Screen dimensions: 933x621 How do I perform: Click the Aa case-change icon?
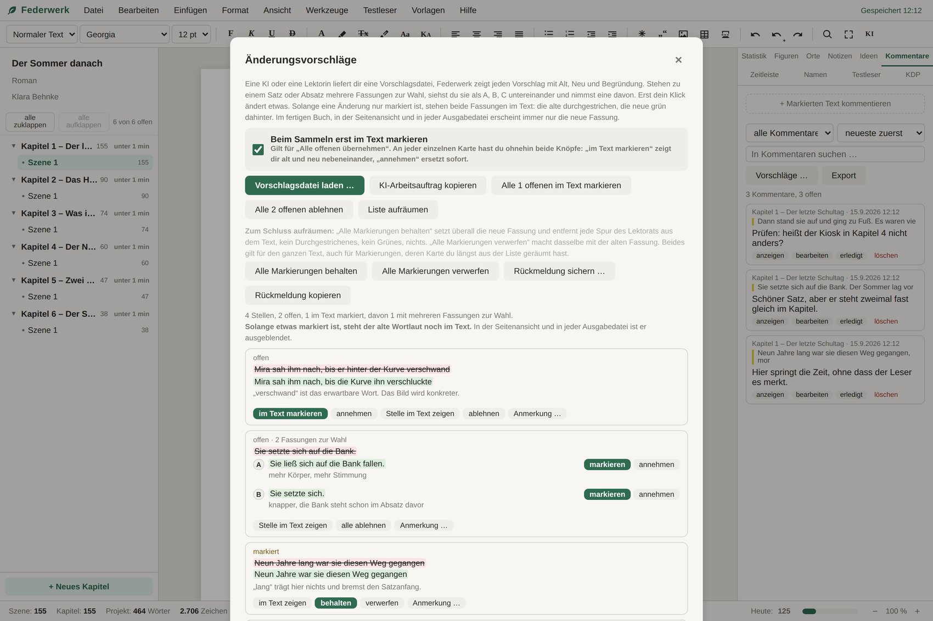[x=405, y=34]
